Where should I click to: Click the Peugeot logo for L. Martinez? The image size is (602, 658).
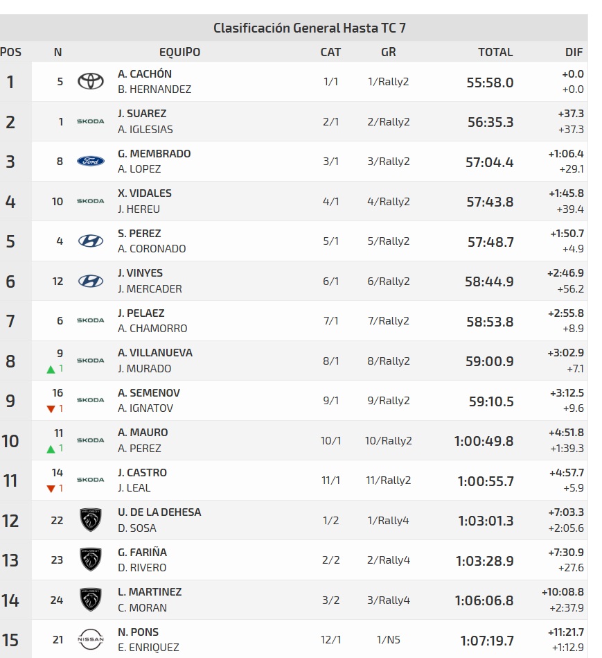(90, 600)
